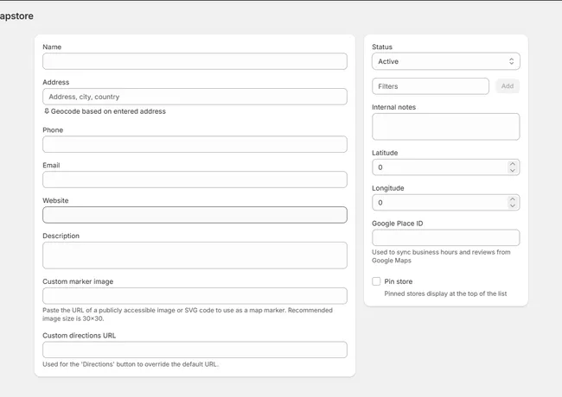This screenshot has height=397, width=562.
Task: Focus the Description text area
Action: 195,255
